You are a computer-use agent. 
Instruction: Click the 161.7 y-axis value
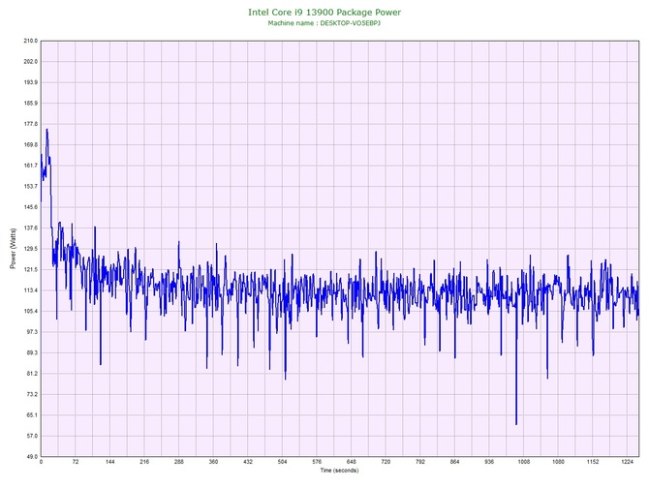pos(31,166)
